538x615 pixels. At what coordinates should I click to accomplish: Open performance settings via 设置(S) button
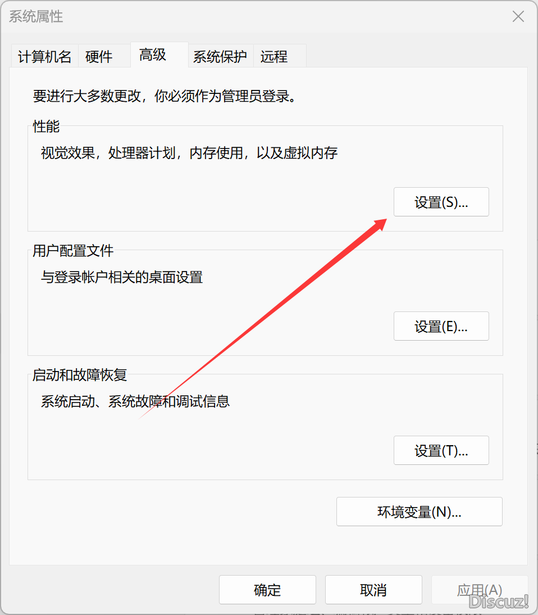(441, 202)
